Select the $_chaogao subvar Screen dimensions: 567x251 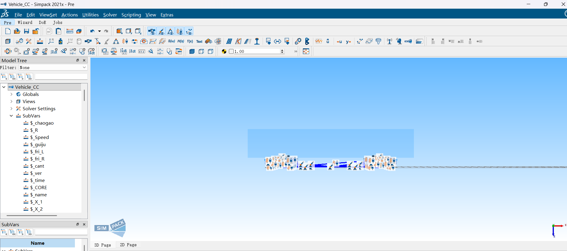point(42,123)
